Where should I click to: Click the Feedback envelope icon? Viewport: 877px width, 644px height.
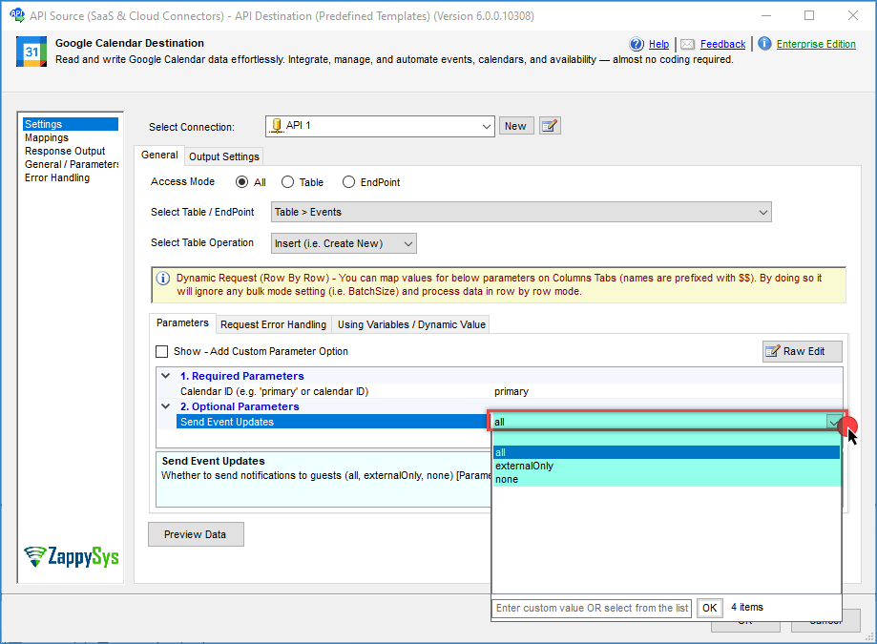pyautogui.click(x=687, y=44)
